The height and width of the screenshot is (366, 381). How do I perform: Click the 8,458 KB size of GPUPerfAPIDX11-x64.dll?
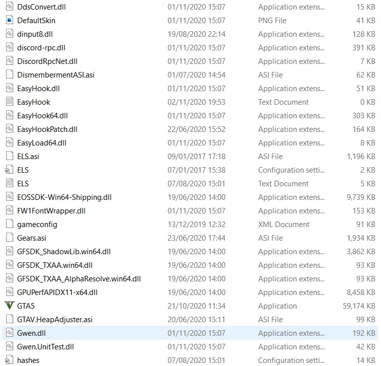pos(361,292)
